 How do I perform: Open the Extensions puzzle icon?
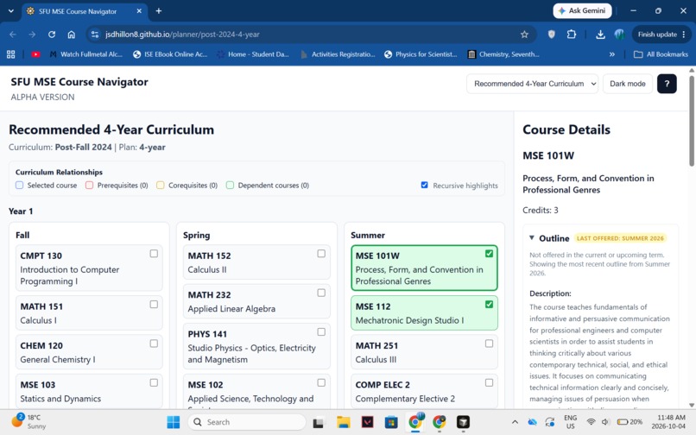tap(572, 35)
